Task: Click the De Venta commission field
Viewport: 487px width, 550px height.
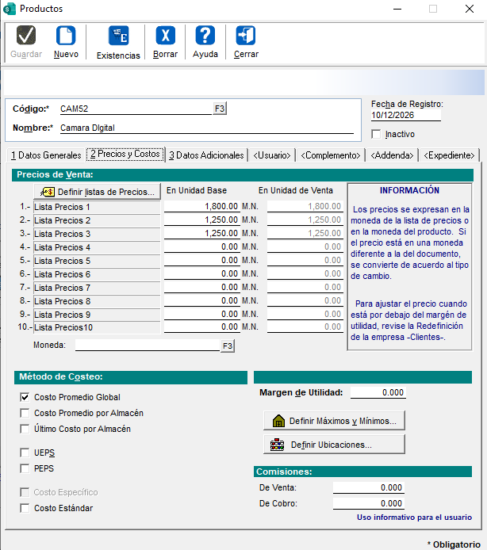Action: 369,487
